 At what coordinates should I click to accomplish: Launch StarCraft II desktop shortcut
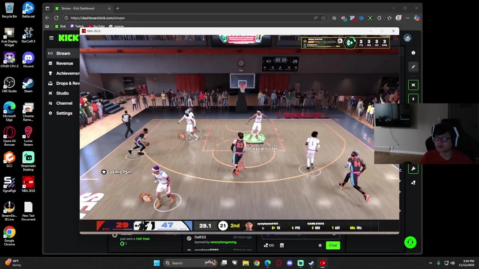(28, 35)
